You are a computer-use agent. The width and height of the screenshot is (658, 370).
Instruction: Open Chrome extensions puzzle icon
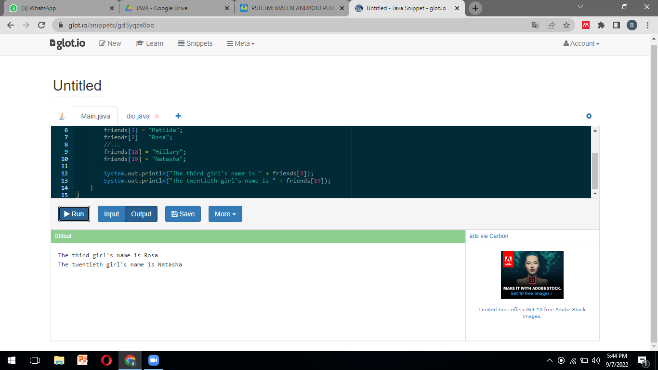tap(601, 25)
